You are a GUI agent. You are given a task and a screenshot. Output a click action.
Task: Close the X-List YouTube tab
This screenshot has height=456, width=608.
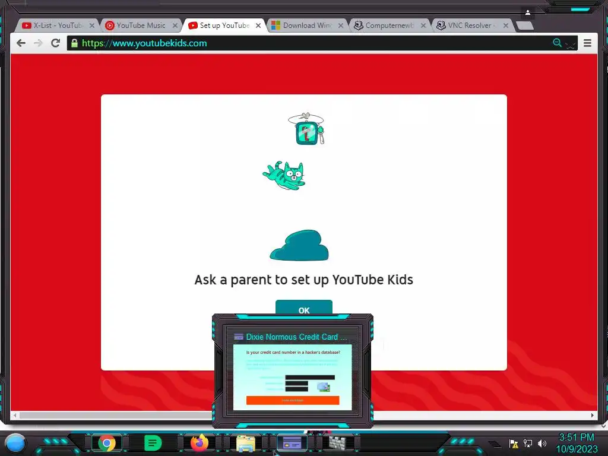92,26
